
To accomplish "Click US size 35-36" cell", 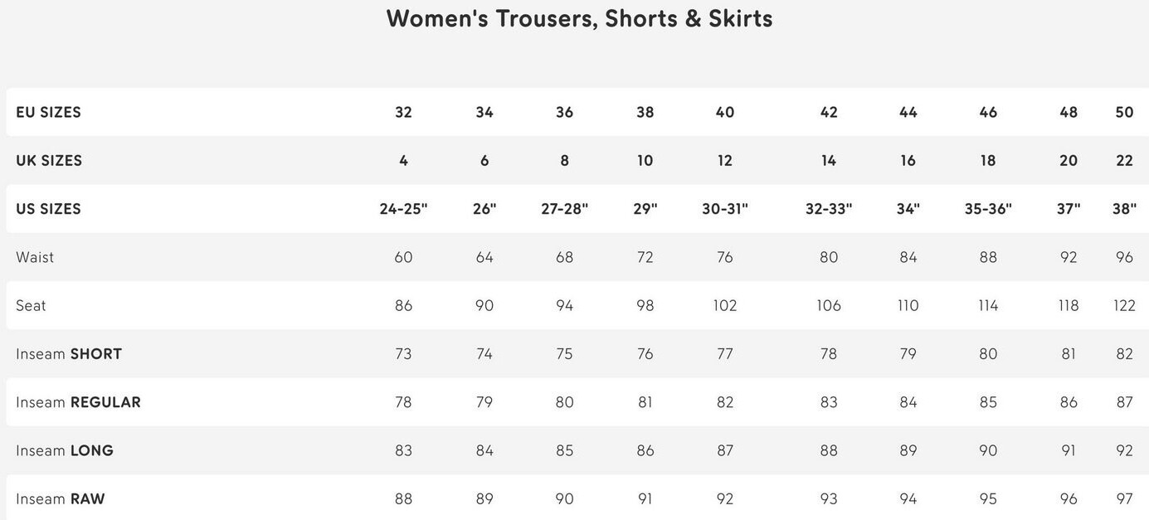I will point(988,208).
